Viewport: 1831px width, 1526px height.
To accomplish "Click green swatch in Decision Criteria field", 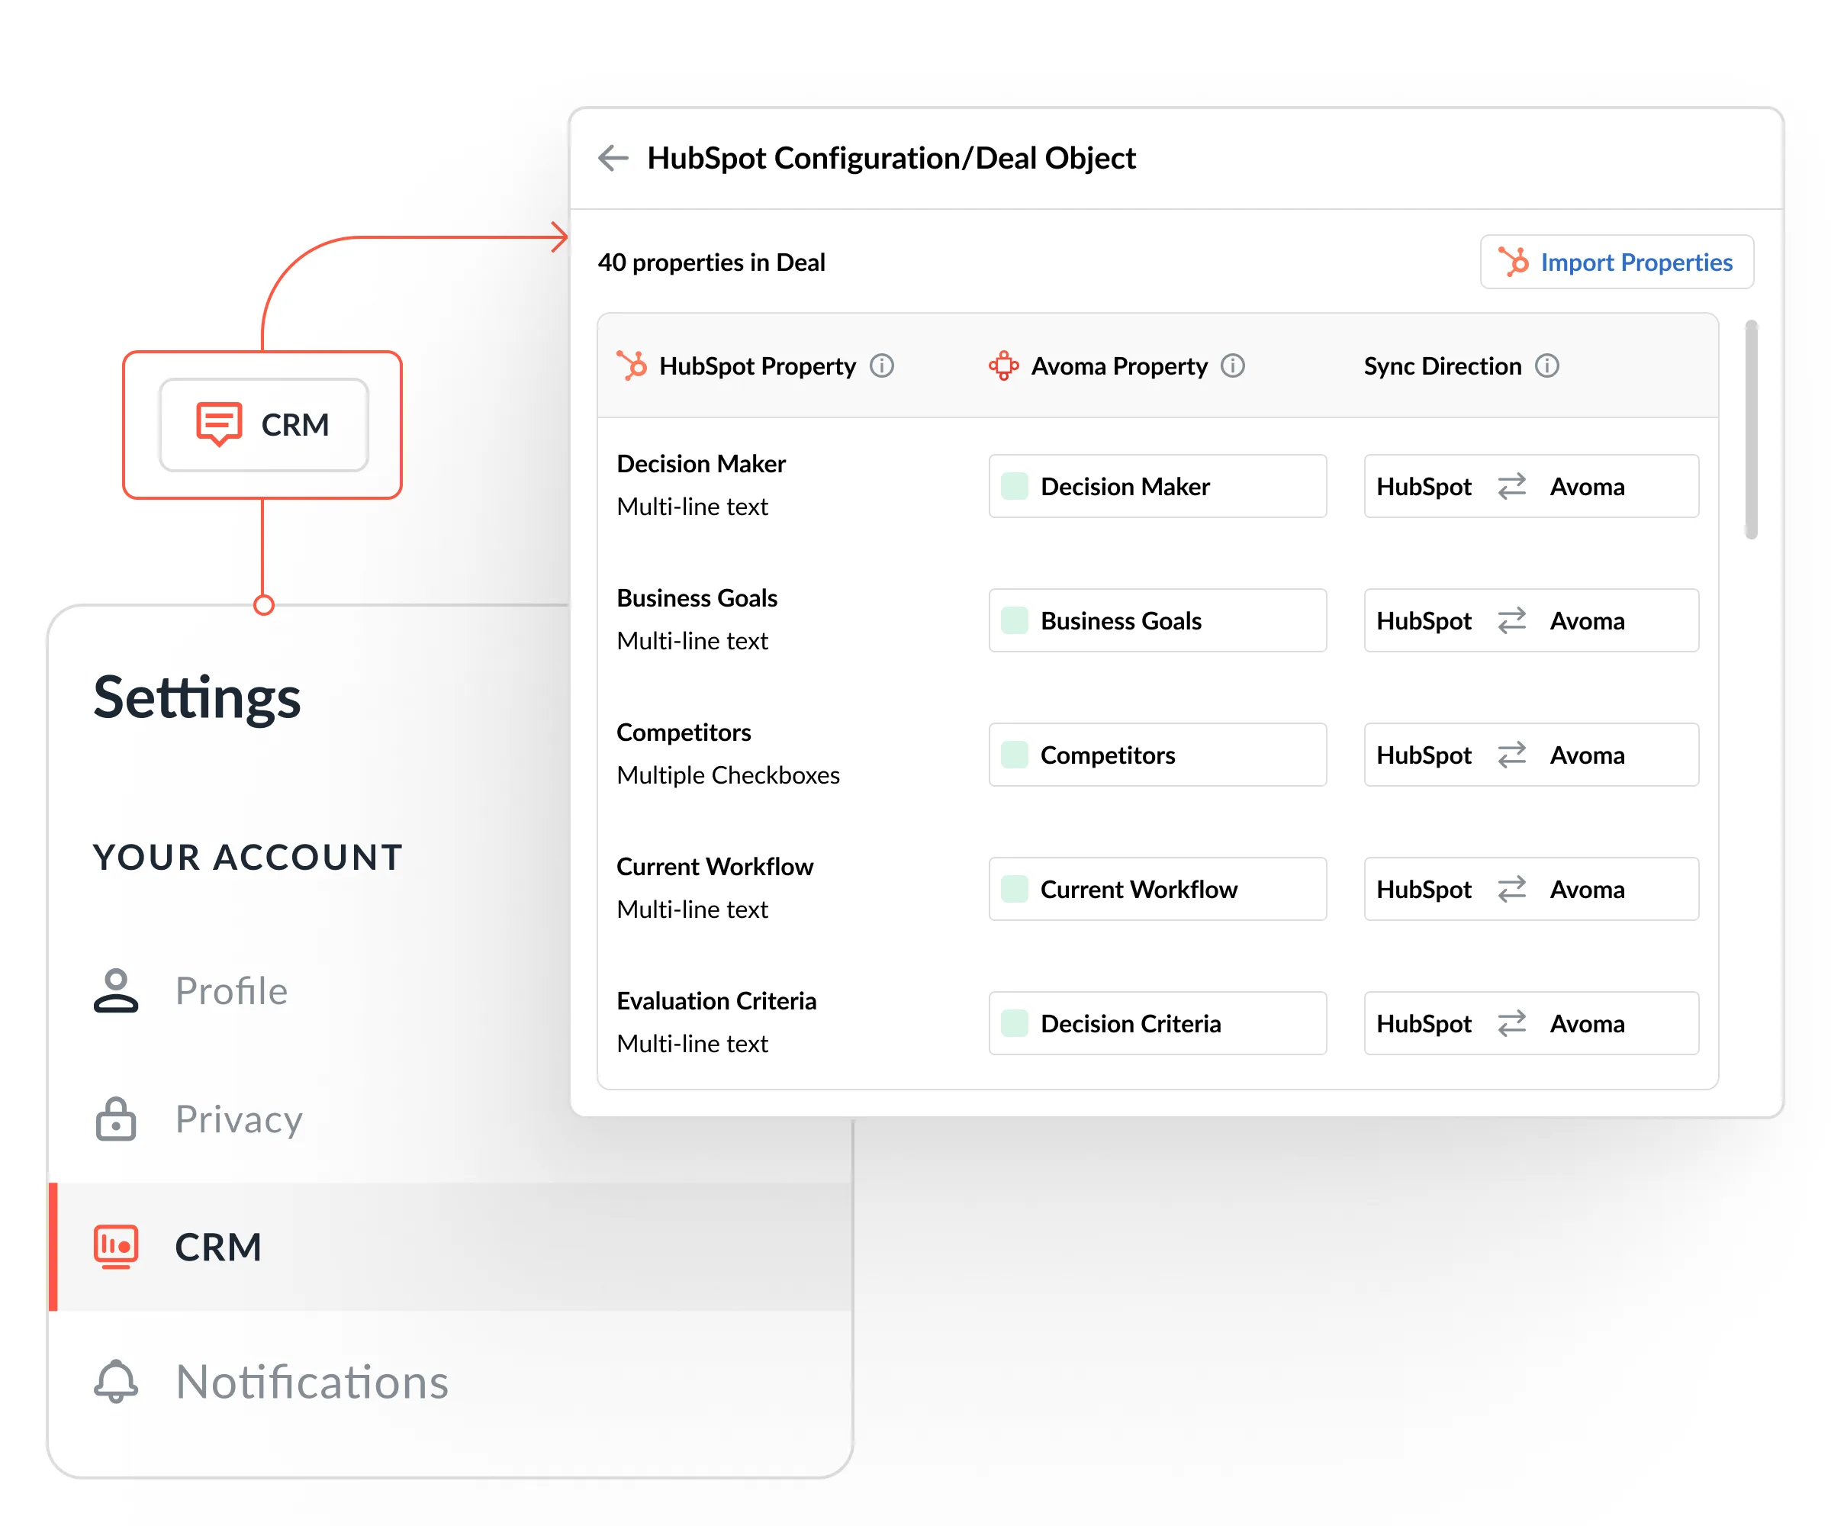I will [1014, 1023].
